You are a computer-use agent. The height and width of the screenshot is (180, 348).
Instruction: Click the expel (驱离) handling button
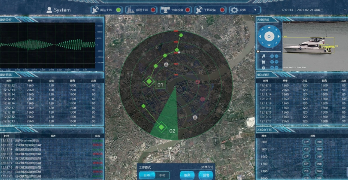[187, 175]
